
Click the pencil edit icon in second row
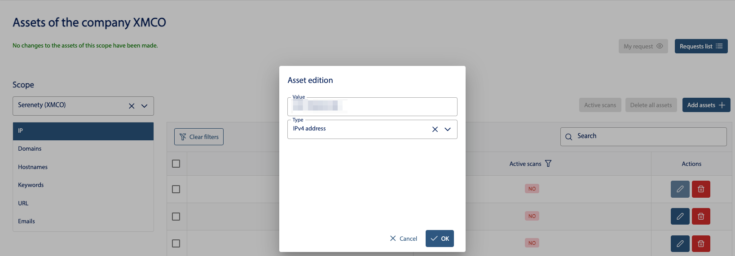click(x=680, y=217)
